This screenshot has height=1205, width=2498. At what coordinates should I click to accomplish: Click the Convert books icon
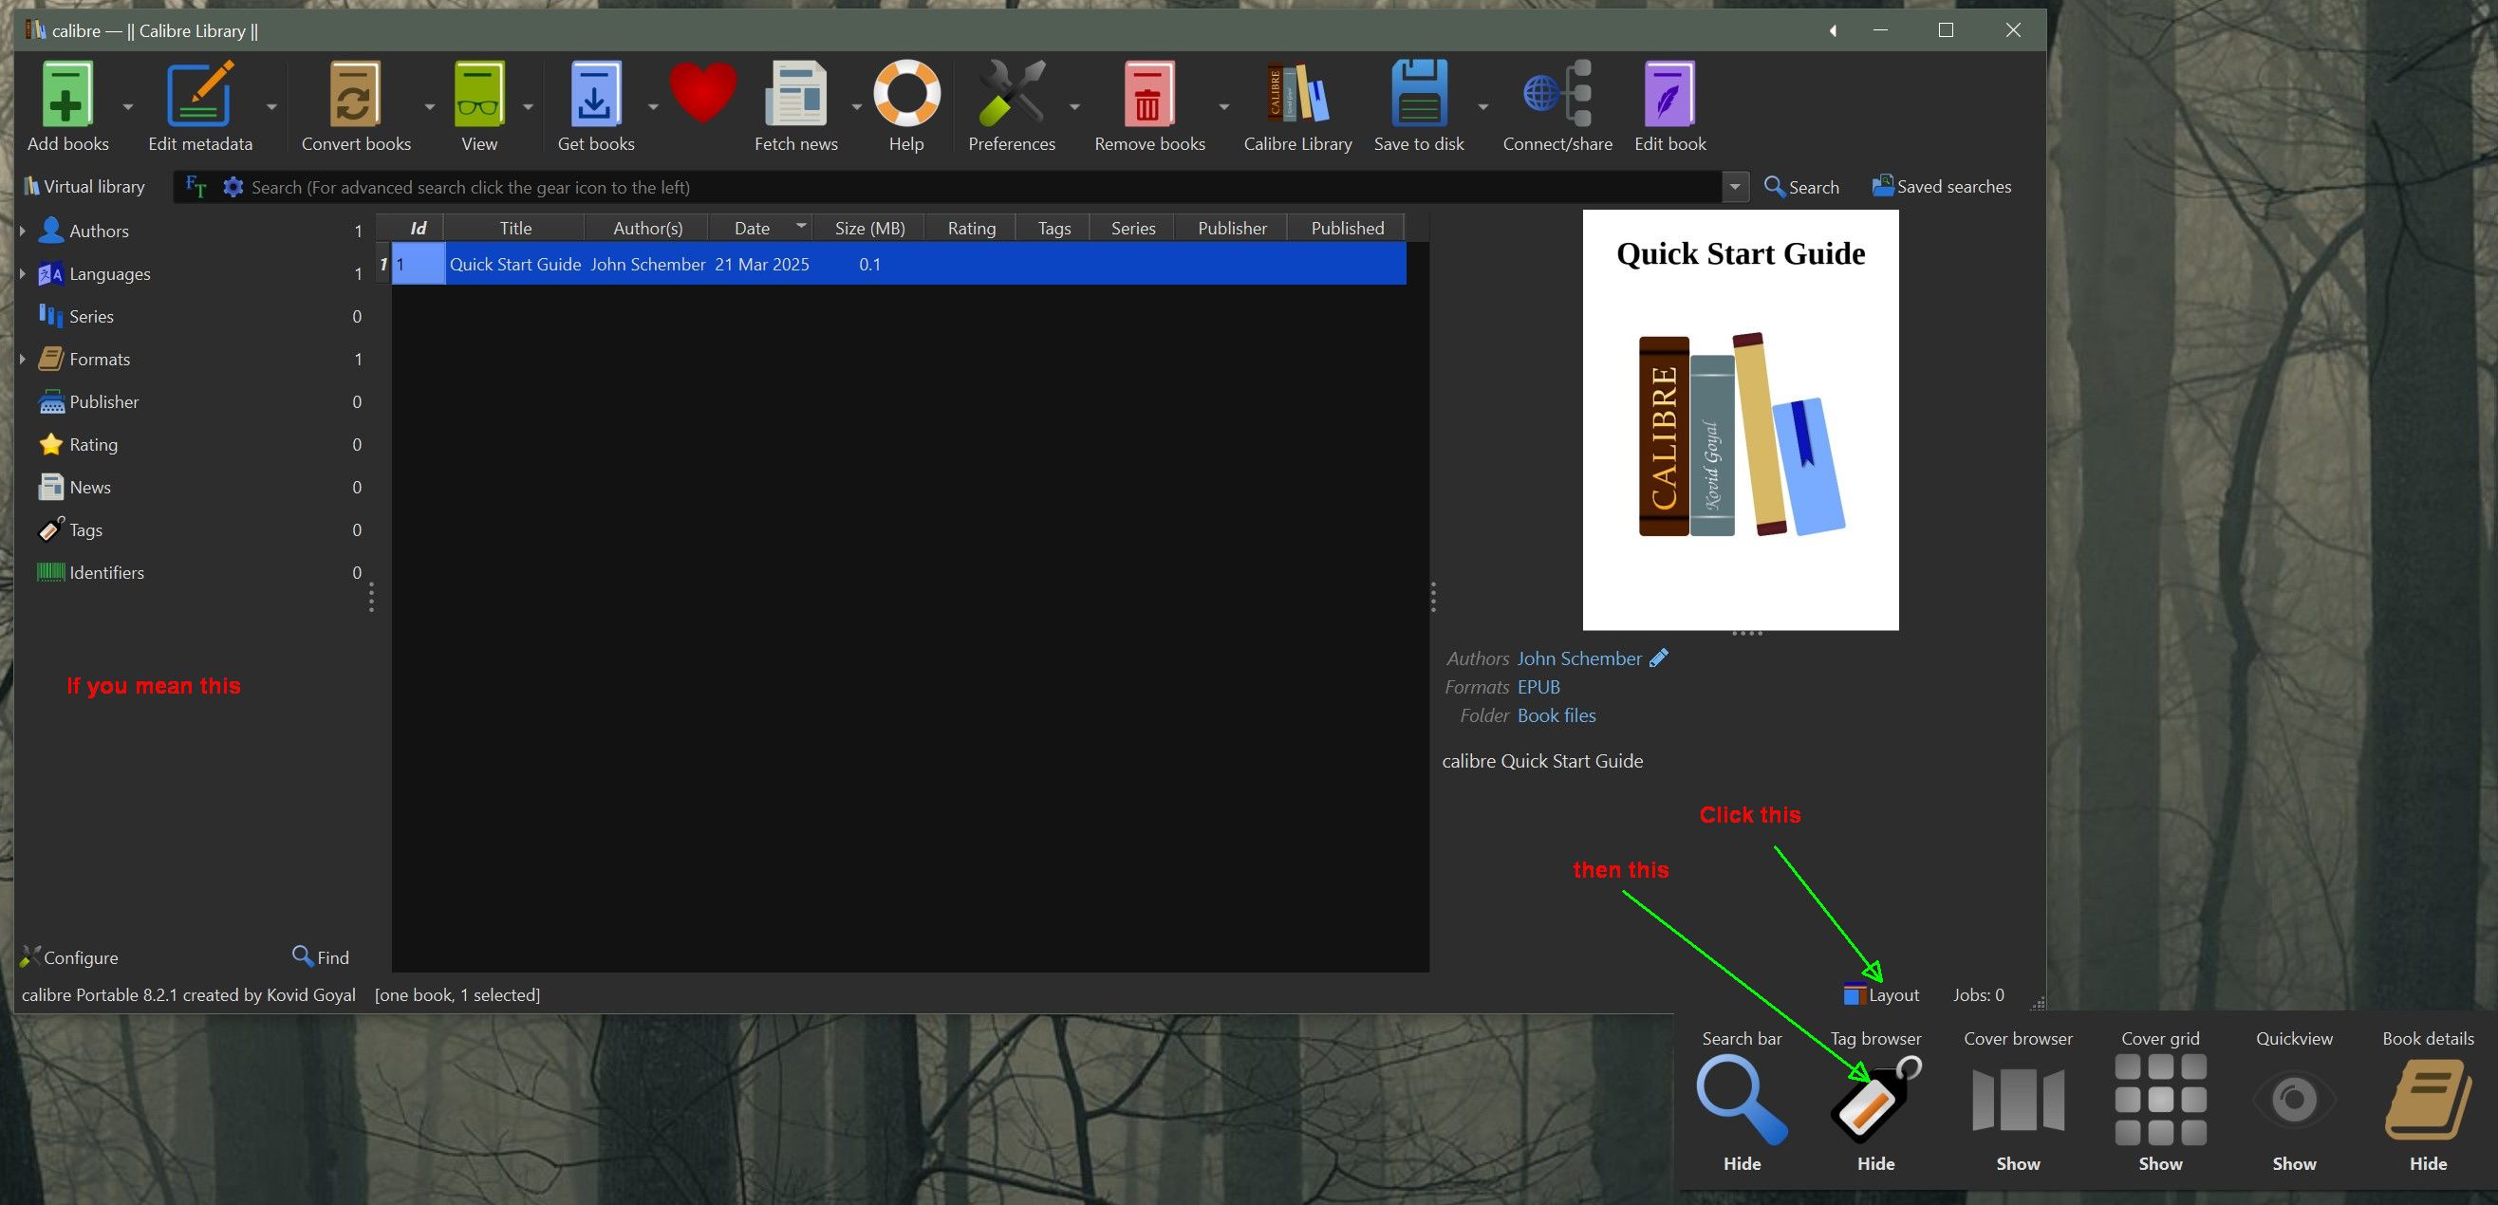click(355, 95)
